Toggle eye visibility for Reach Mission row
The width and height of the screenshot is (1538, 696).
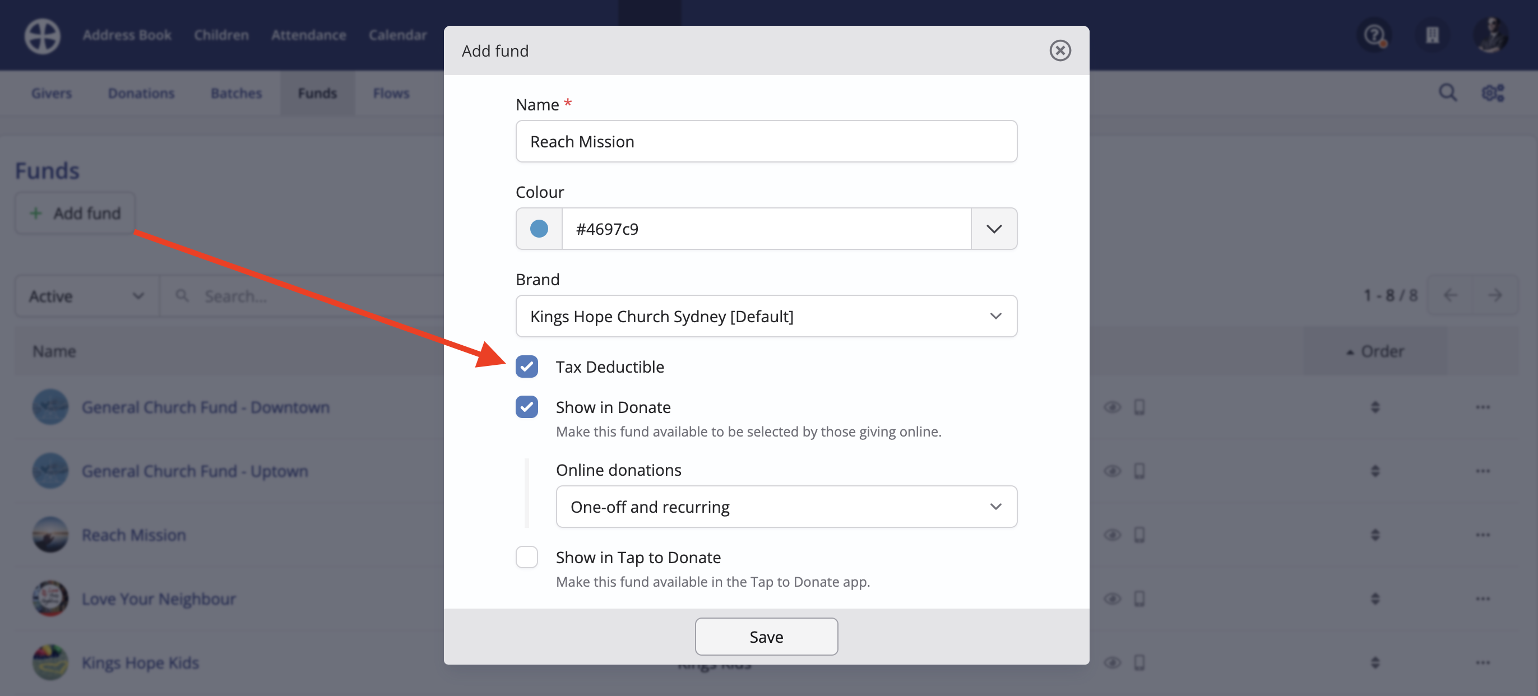[1111, 535]
